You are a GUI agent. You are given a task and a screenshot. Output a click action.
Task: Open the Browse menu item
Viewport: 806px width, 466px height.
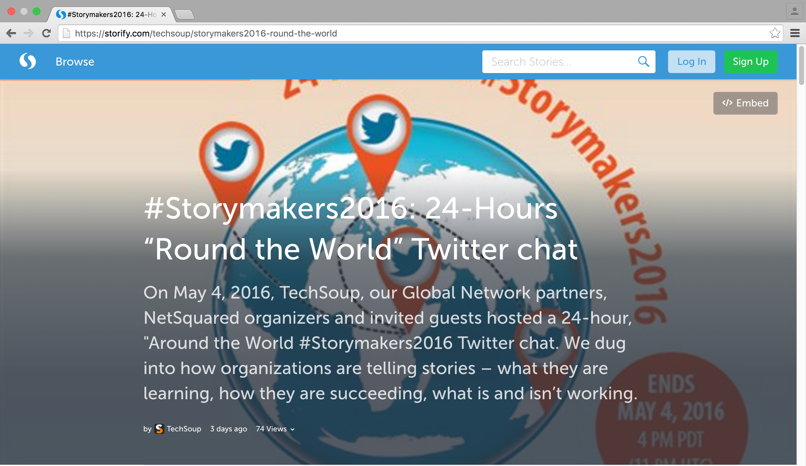point(75,62)
